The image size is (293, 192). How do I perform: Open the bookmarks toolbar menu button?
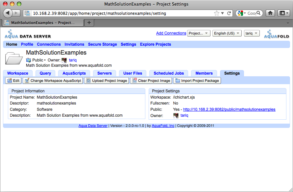pyautogui.click(x=284, y=13)
